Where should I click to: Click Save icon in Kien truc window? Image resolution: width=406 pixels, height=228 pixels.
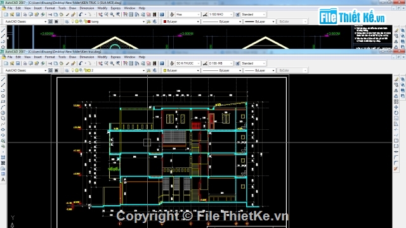(x=18, y=63)
